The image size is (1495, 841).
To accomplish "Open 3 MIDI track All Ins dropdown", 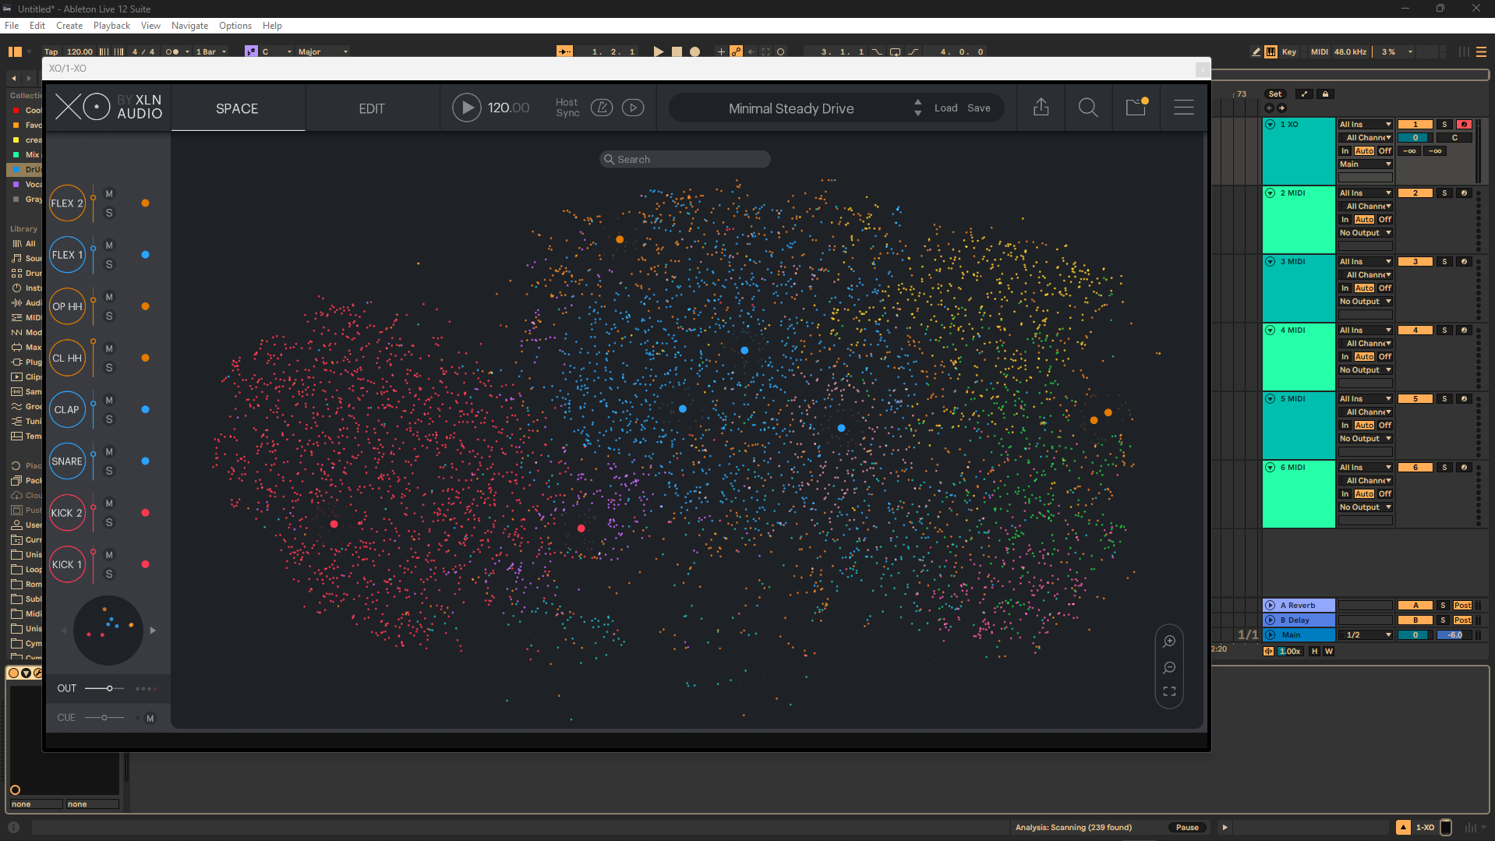I will pyautogui.click(x=1365, y=262).
